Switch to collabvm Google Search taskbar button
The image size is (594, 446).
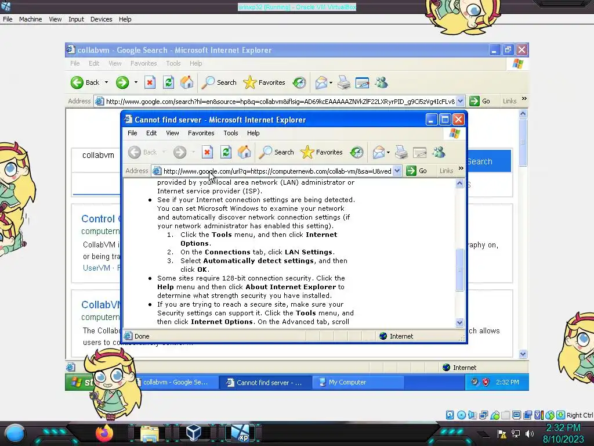177,382
